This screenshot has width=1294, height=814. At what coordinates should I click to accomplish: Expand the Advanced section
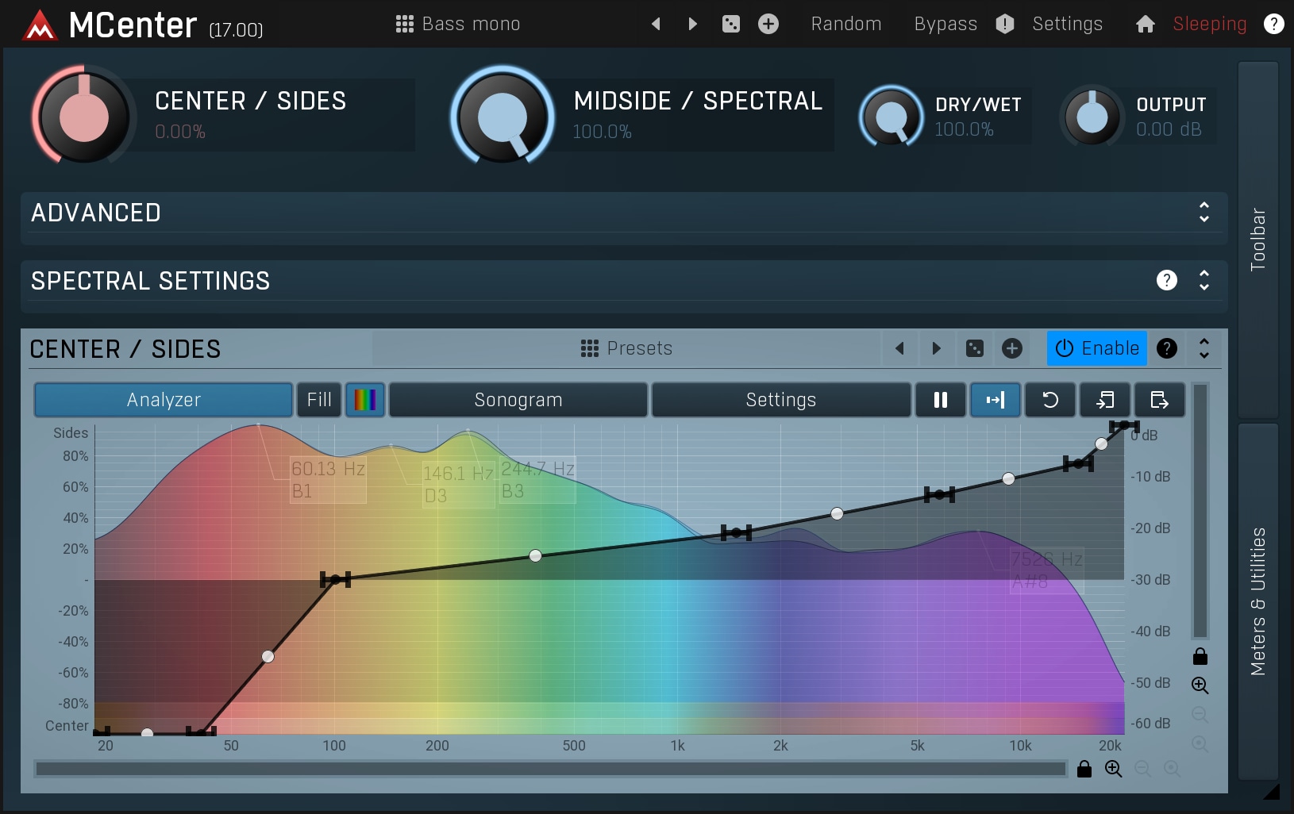point(1203,213)
